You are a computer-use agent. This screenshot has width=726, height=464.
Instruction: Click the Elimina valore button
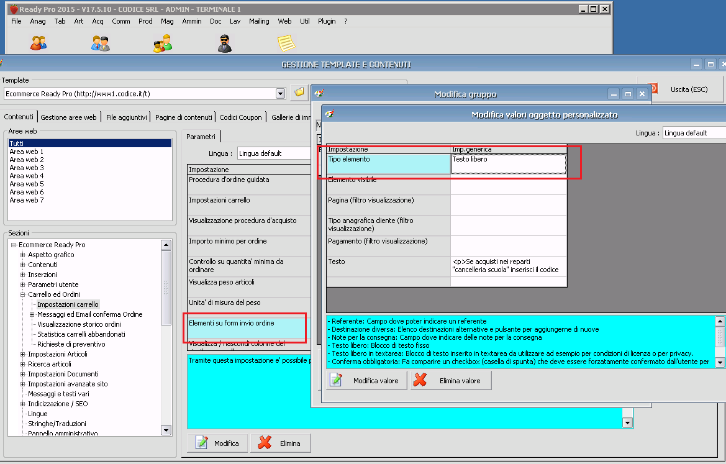(450, 380)
